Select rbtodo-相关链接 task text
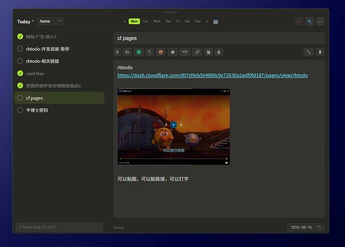 (x=42, y=61)
